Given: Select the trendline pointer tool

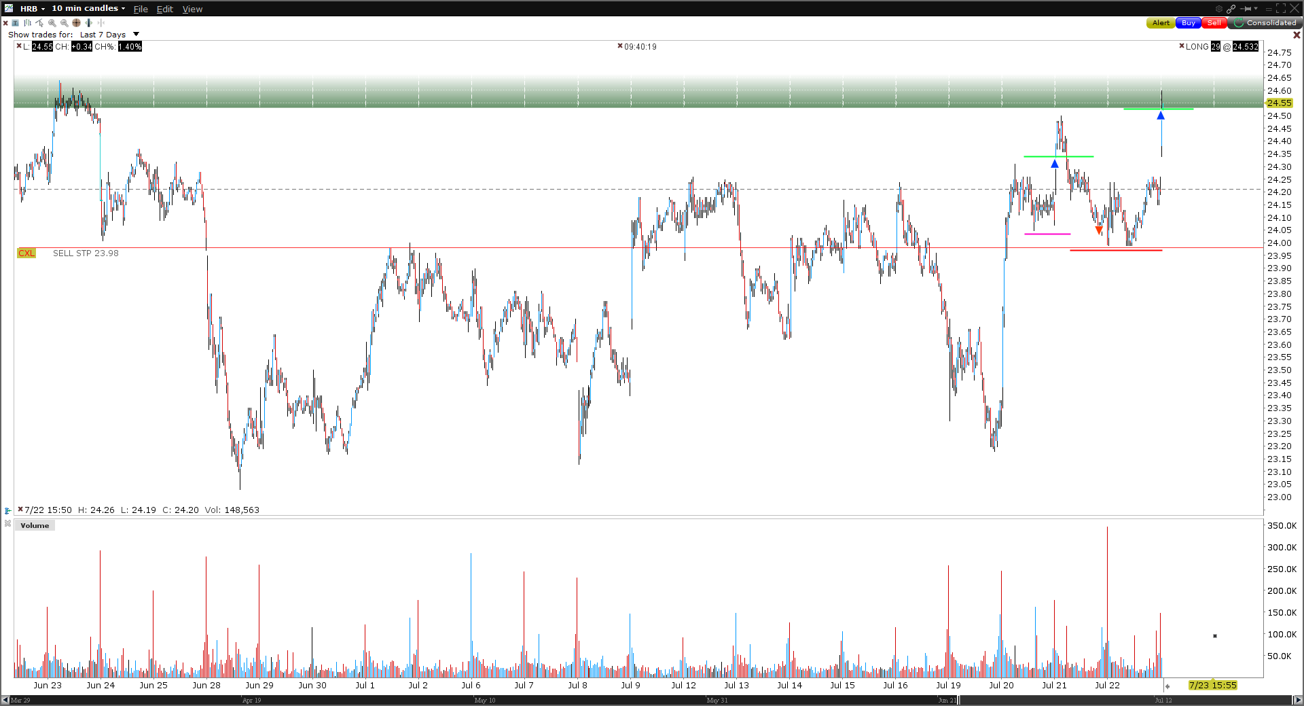Looking at the screenshot, I should tap(40, 23).
